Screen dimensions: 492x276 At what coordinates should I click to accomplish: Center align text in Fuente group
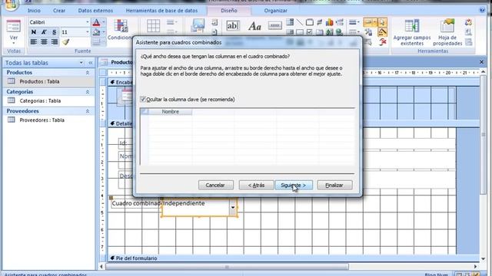coord(44,41)
